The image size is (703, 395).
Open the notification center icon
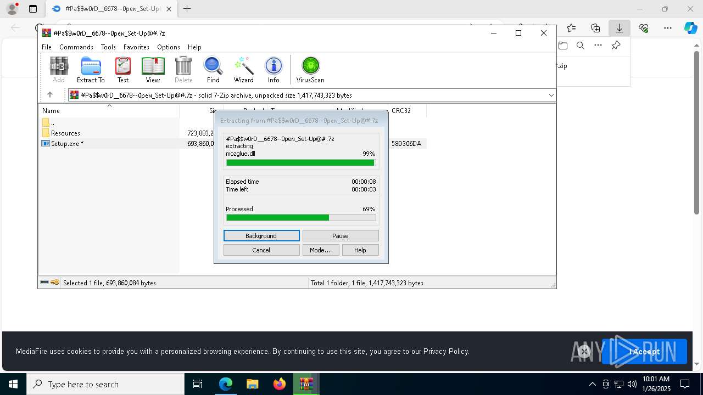pyautogui.click(x=685, y=384)
